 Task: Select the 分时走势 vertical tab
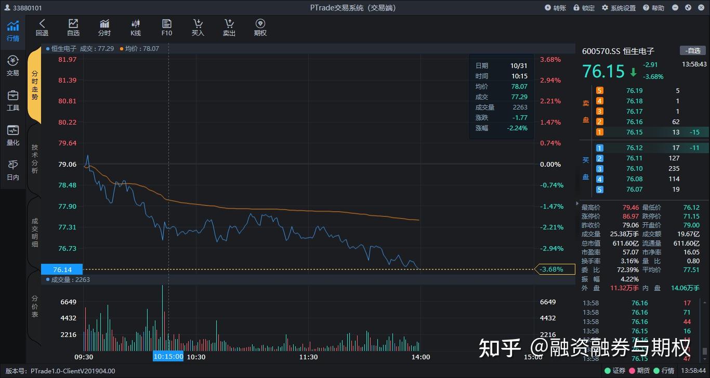pyautogui.click(x=34, y=86)
